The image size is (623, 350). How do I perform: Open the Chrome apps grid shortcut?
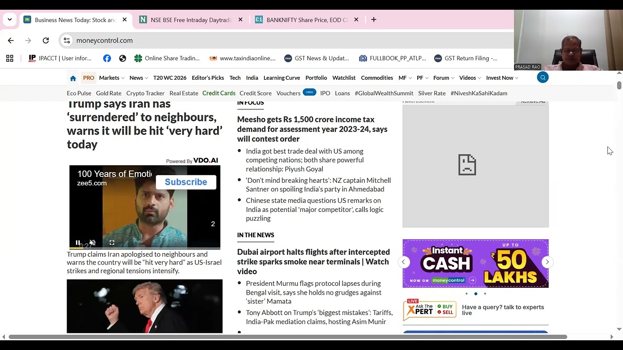click(10, 58)
